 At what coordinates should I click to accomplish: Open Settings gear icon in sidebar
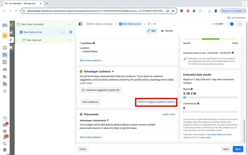point(5,131)
